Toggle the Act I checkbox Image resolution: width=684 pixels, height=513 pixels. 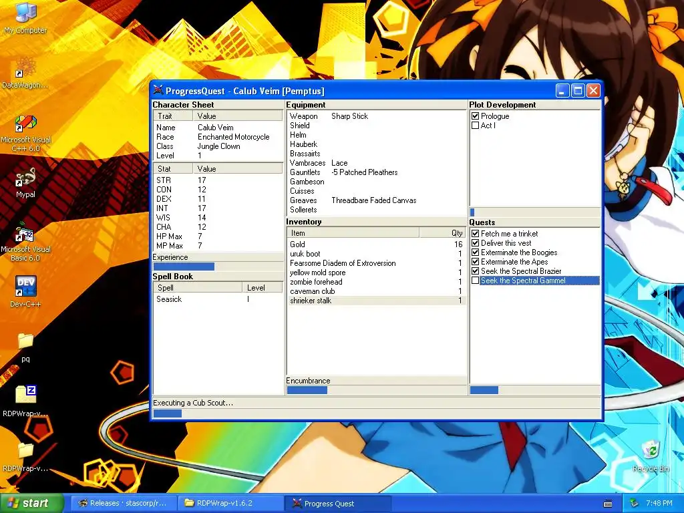(x=475, y=125)
